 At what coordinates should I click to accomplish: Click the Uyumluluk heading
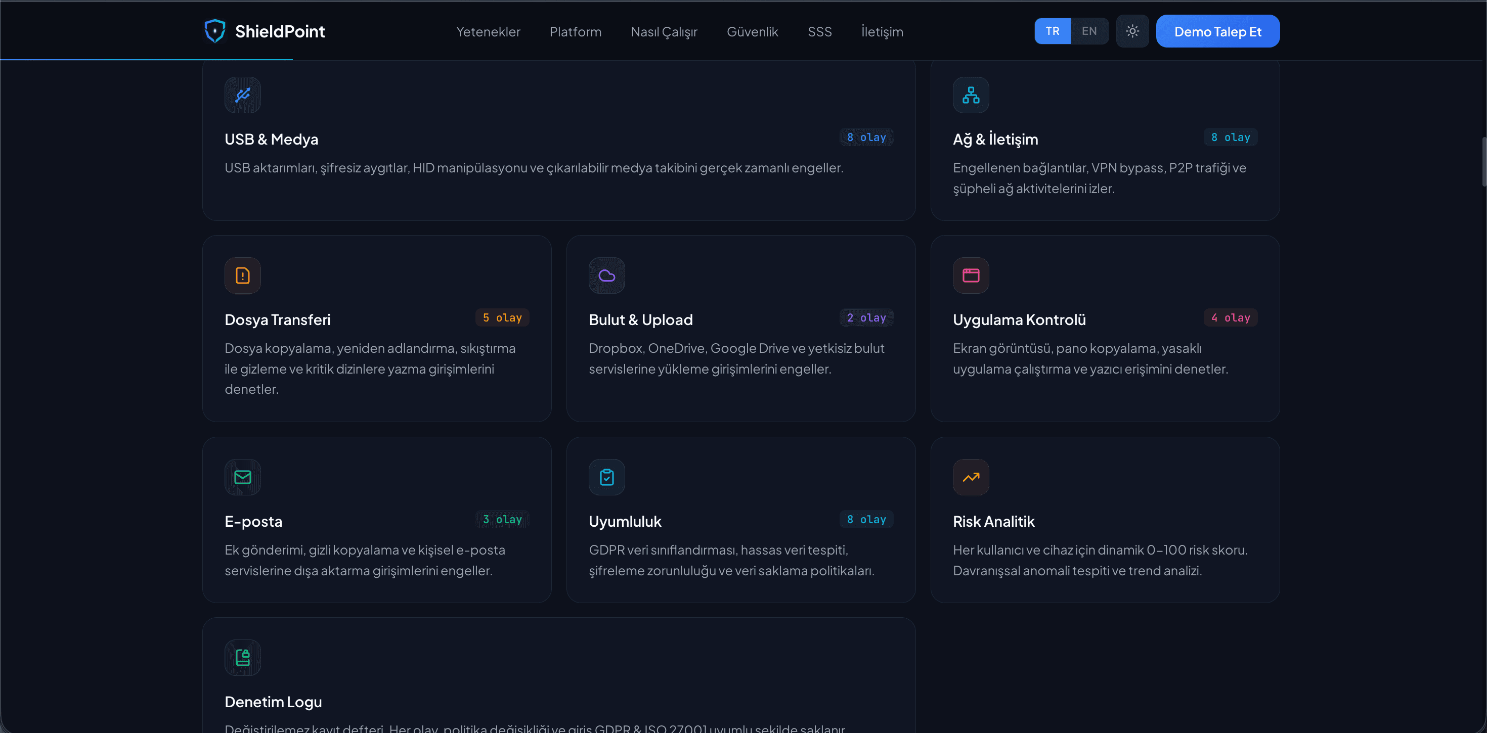point(625,521)
